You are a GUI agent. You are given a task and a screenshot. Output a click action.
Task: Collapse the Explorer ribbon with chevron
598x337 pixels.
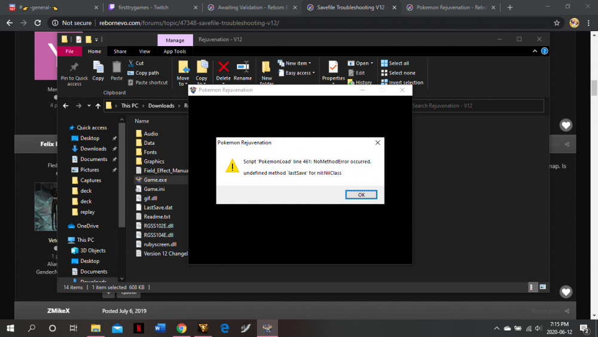535,51
